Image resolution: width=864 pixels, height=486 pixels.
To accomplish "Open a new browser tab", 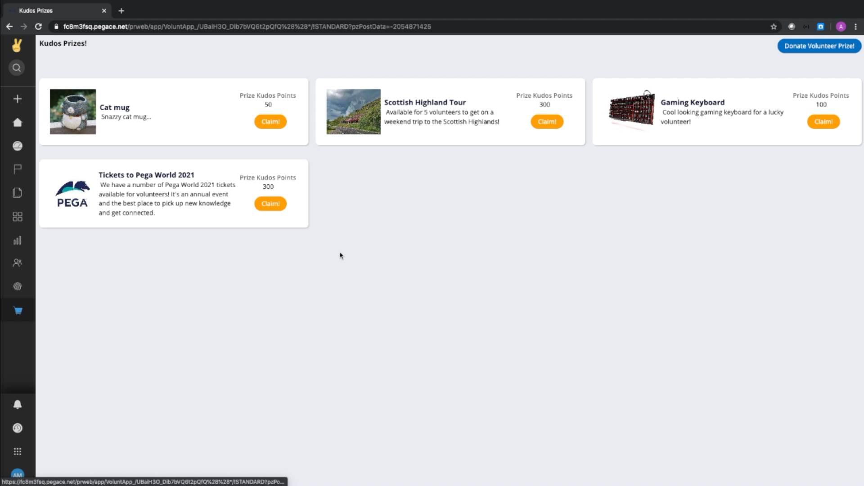I will tap(121, 11).
